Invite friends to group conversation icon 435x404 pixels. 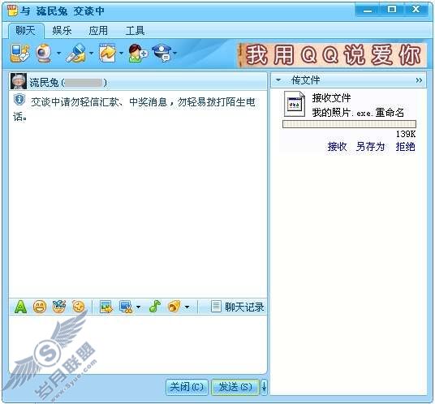pyautogui.click(x=138, y=53)
